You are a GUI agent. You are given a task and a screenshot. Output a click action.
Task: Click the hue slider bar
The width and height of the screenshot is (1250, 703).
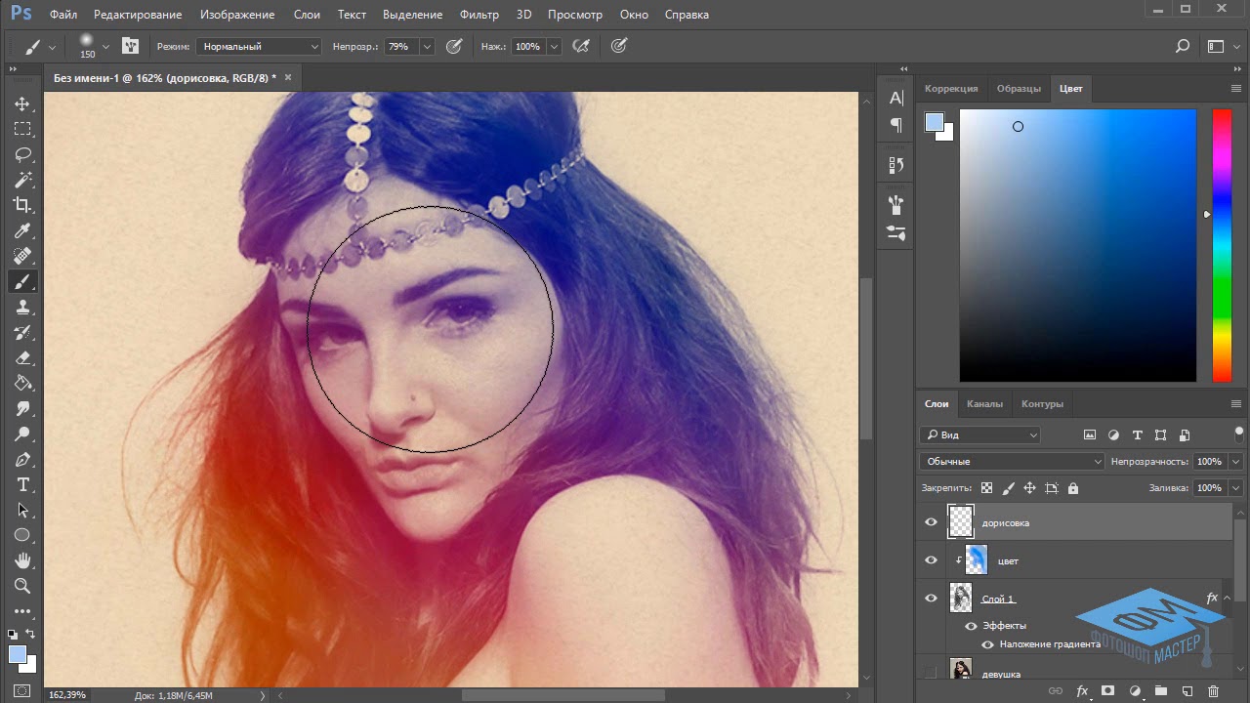[x=1222, y=245]
